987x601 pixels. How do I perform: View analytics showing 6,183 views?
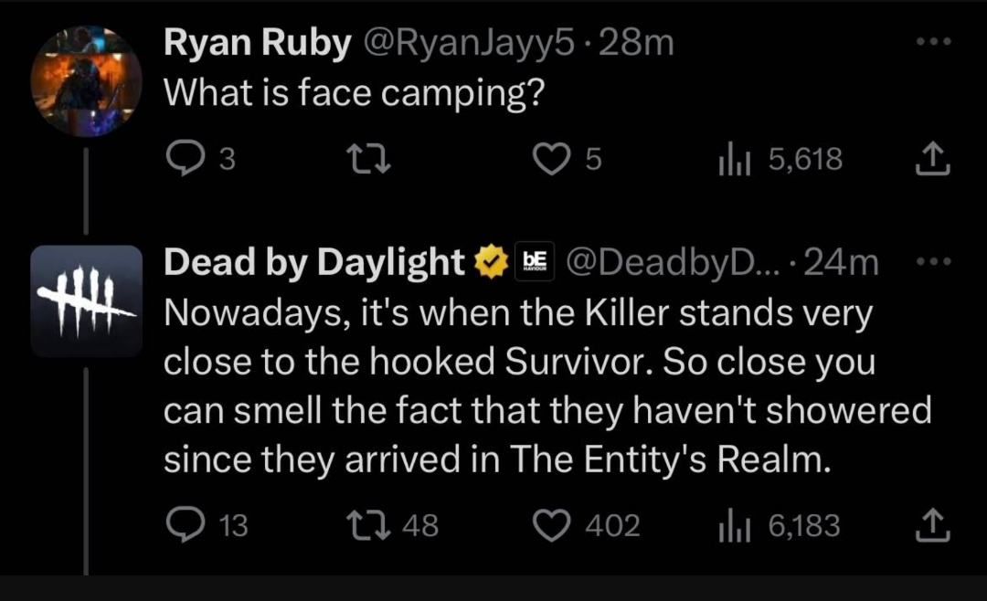[780, 525]
